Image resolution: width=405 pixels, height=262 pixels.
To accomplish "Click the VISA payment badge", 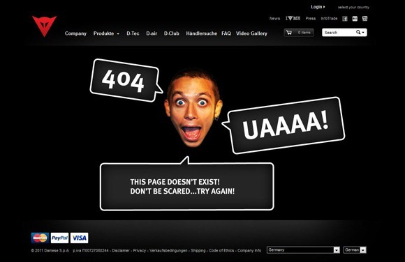I will point(80,238).
